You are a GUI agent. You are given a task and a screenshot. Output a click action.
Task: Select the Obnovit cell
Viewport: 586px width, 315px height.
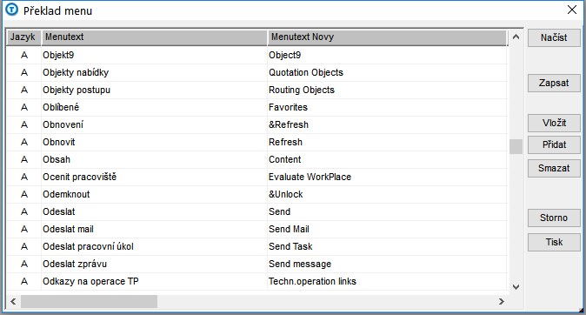[x=154, y=142]
